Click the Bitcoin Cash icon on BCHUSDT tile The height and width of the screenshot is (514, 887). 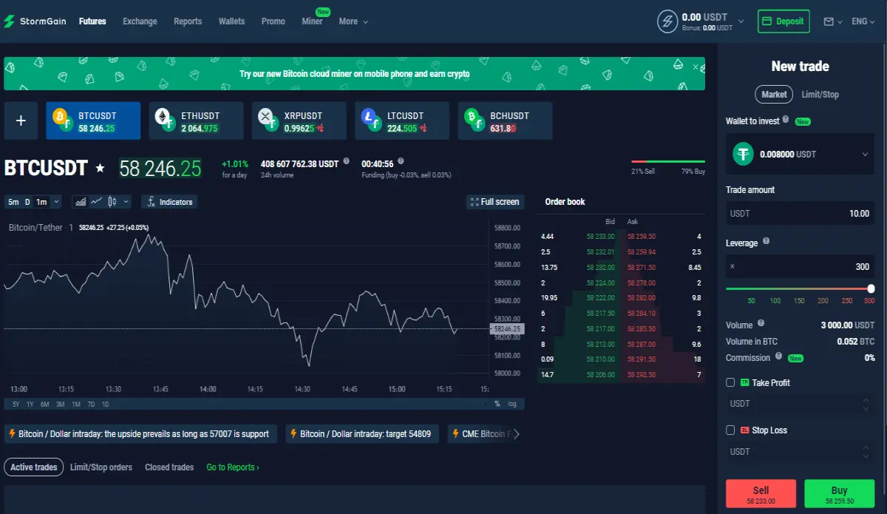click(473, 118)
